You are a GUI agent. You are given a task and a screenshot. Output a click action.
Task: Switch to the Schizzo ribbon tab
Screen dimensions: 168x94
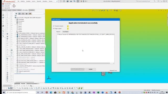tap(14, 10)
